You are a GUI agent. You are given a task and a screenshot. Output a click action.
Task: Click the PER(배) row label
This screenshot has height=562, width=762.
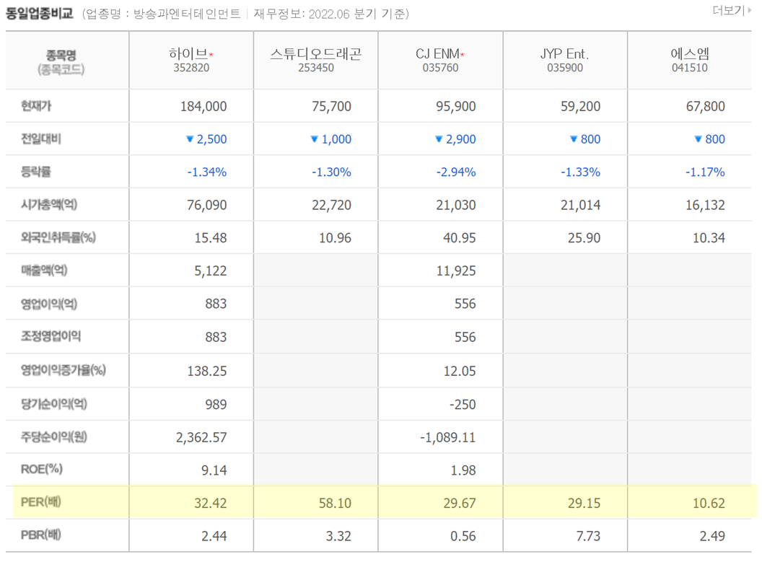(41, 502)
